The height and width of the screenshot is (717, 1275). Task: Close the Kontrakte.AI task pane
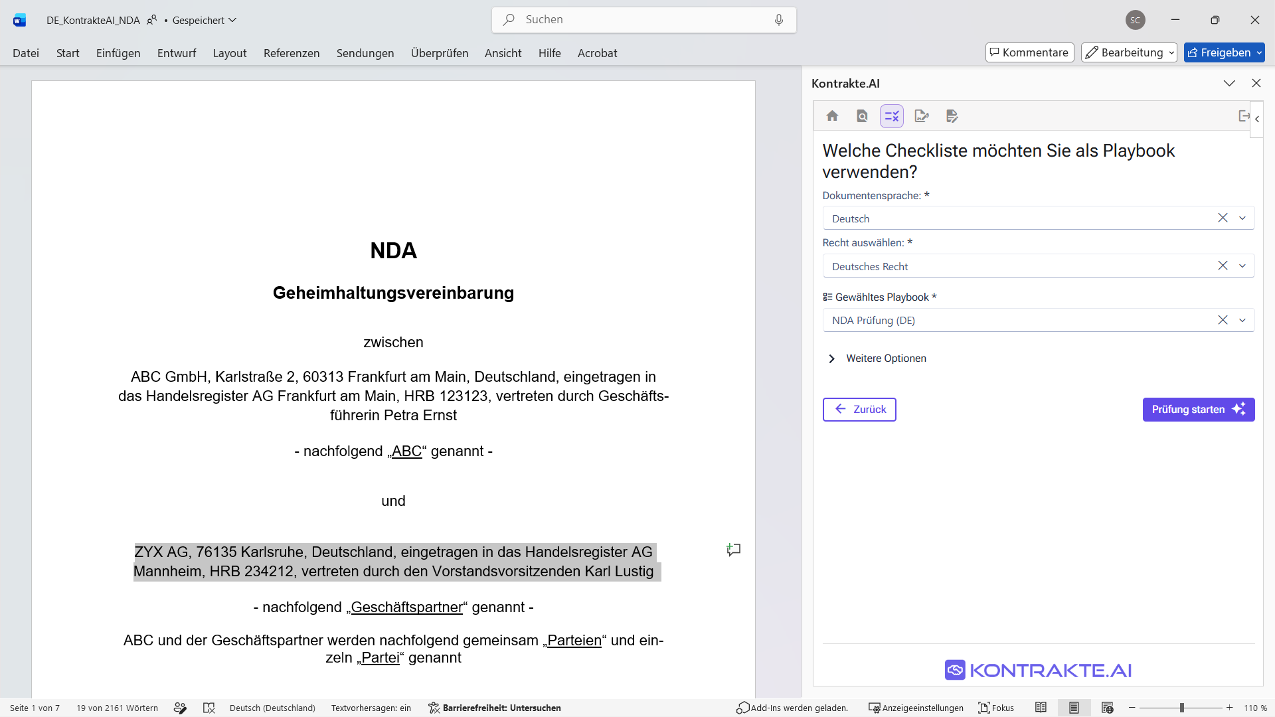pos(1256,83)
